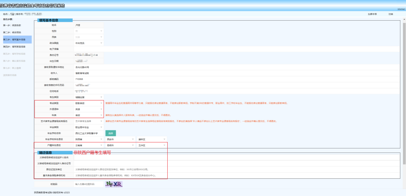Click the 注销 logout link
Viewport: 406px width, 196px height.
pyautogui.click(x=391, y=14)
